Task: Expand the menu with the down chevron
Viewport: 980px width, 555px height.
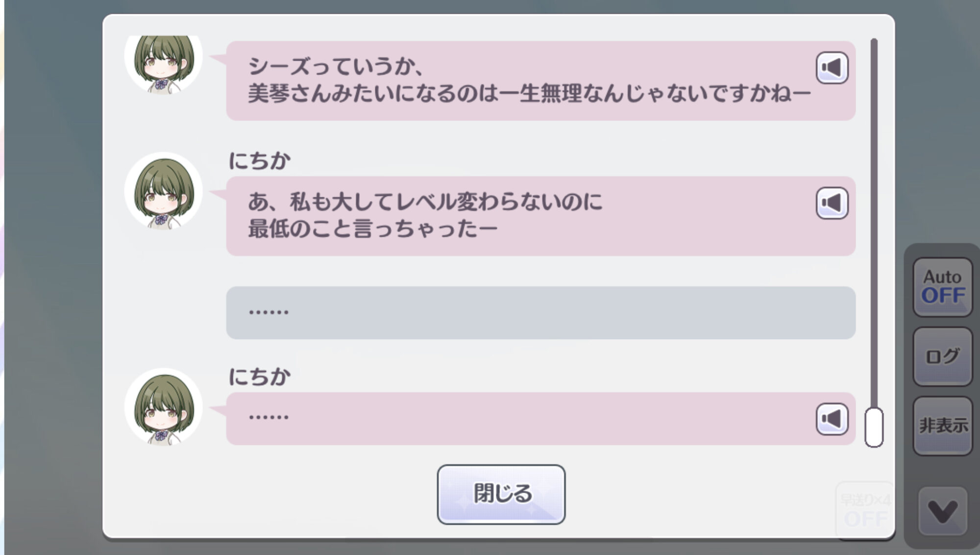Action: [943, 511]
